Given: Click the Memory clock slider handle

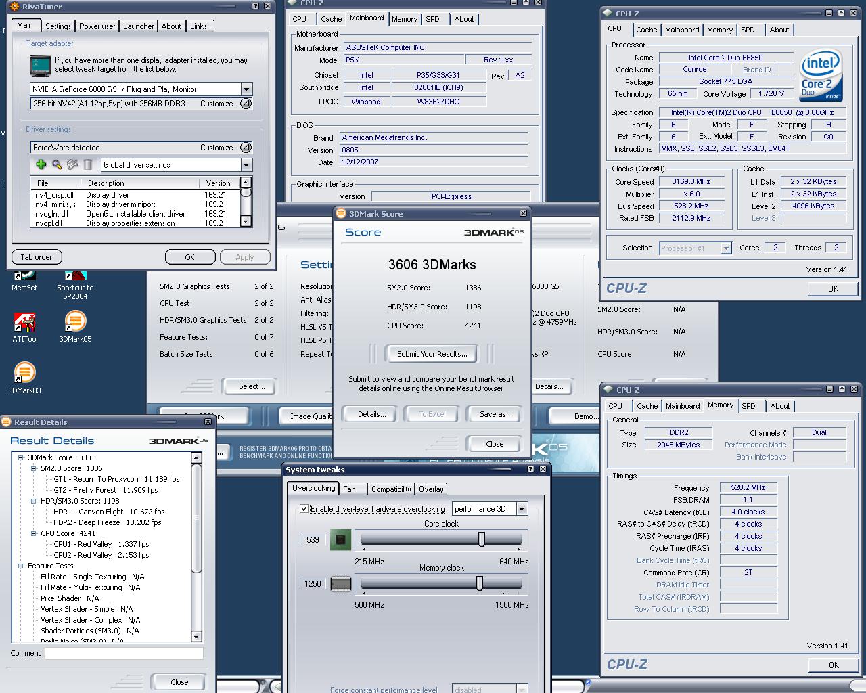Looking at the screenshot, I should point(480,583).
